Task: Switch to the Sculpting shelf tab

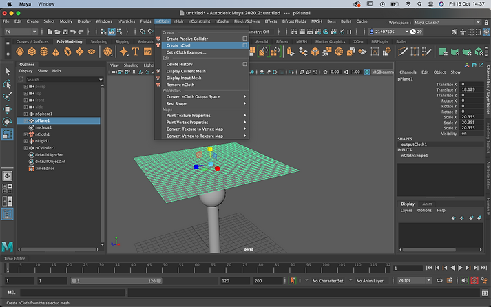Action: coord(98,41)
